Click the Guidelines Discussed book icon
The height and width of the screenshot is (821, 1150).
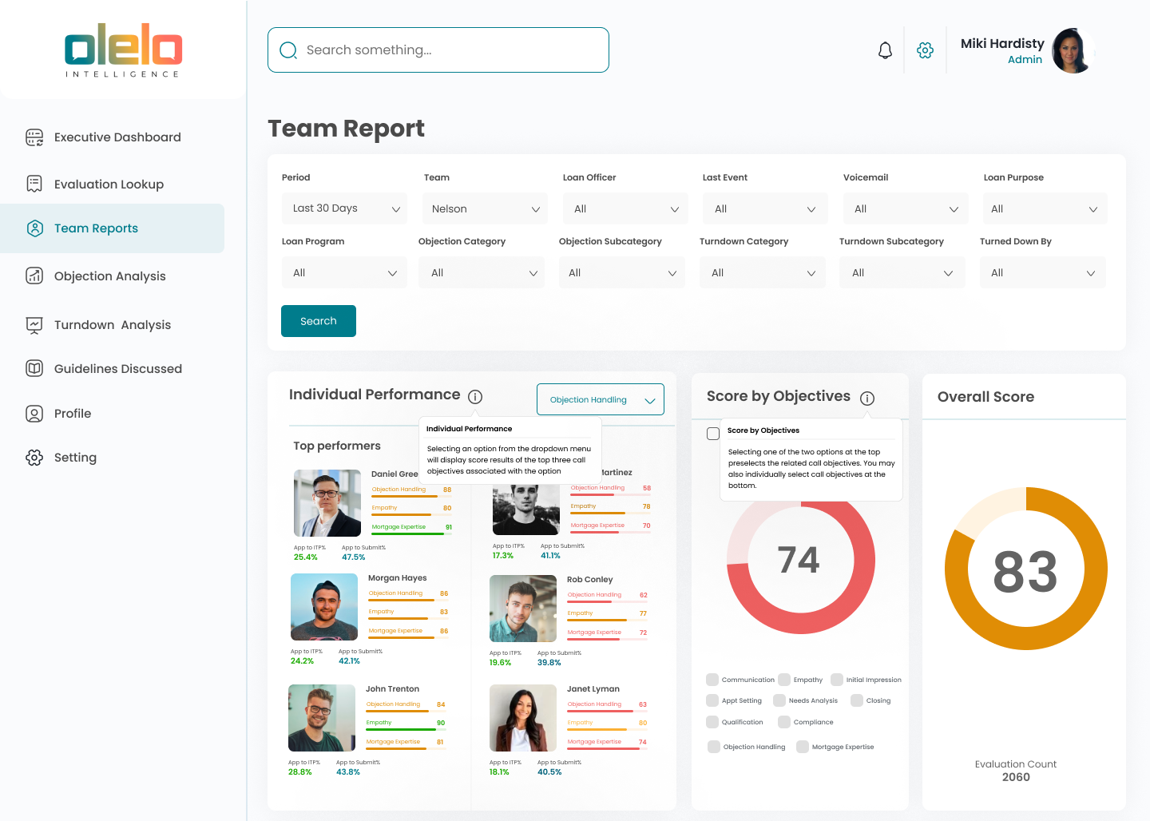34,368
